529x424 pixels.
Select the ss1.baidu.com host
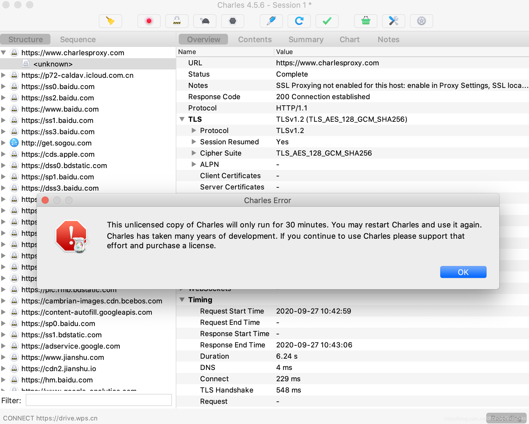click(x=57, y=120)
